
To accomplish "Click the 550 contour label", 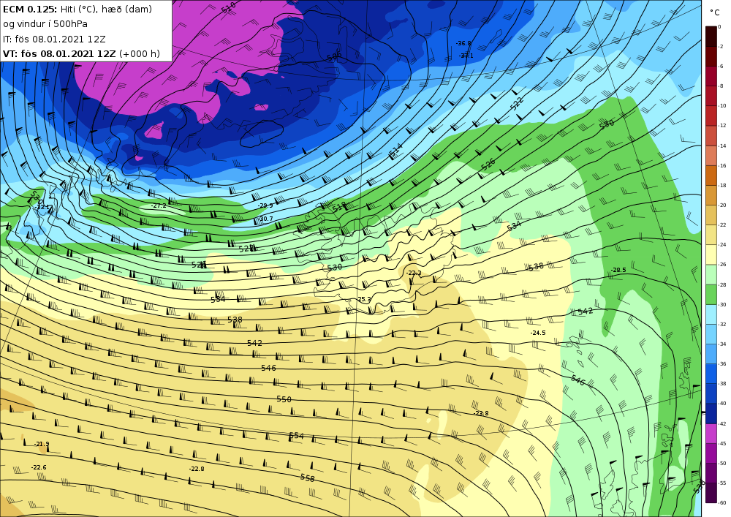I will pos(284,399).
